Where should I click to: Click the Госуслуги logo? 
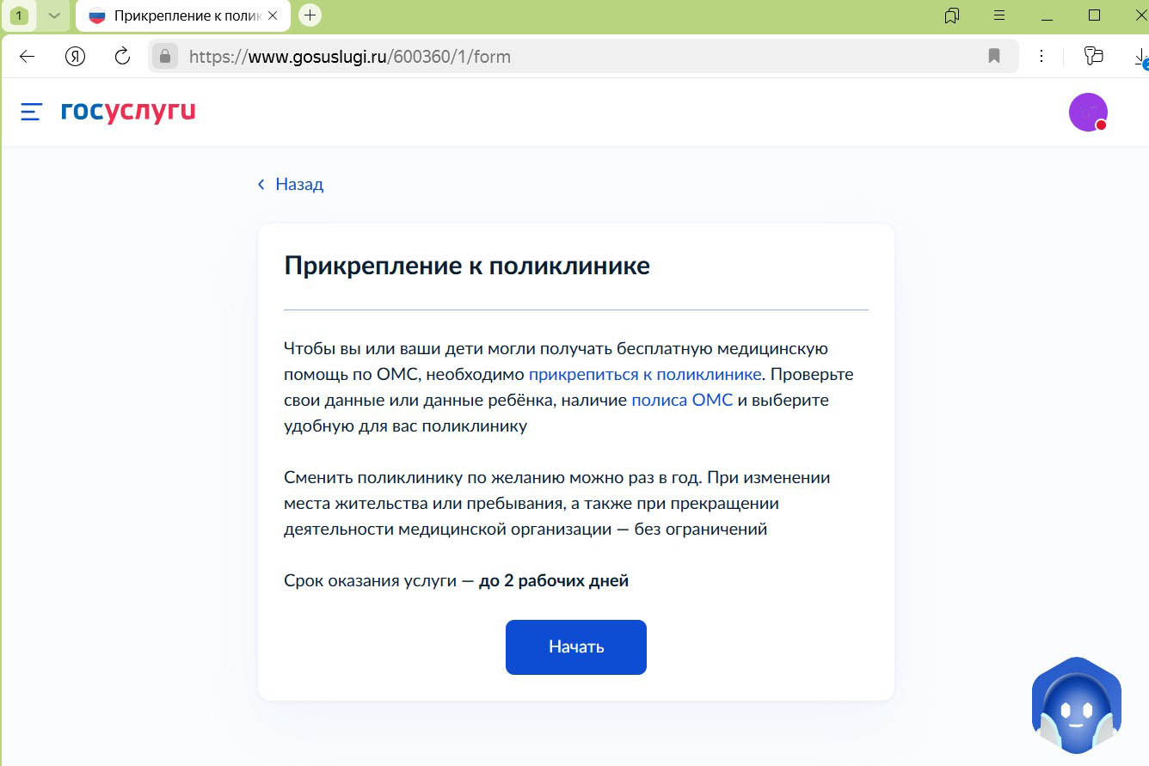coord(127,111)
